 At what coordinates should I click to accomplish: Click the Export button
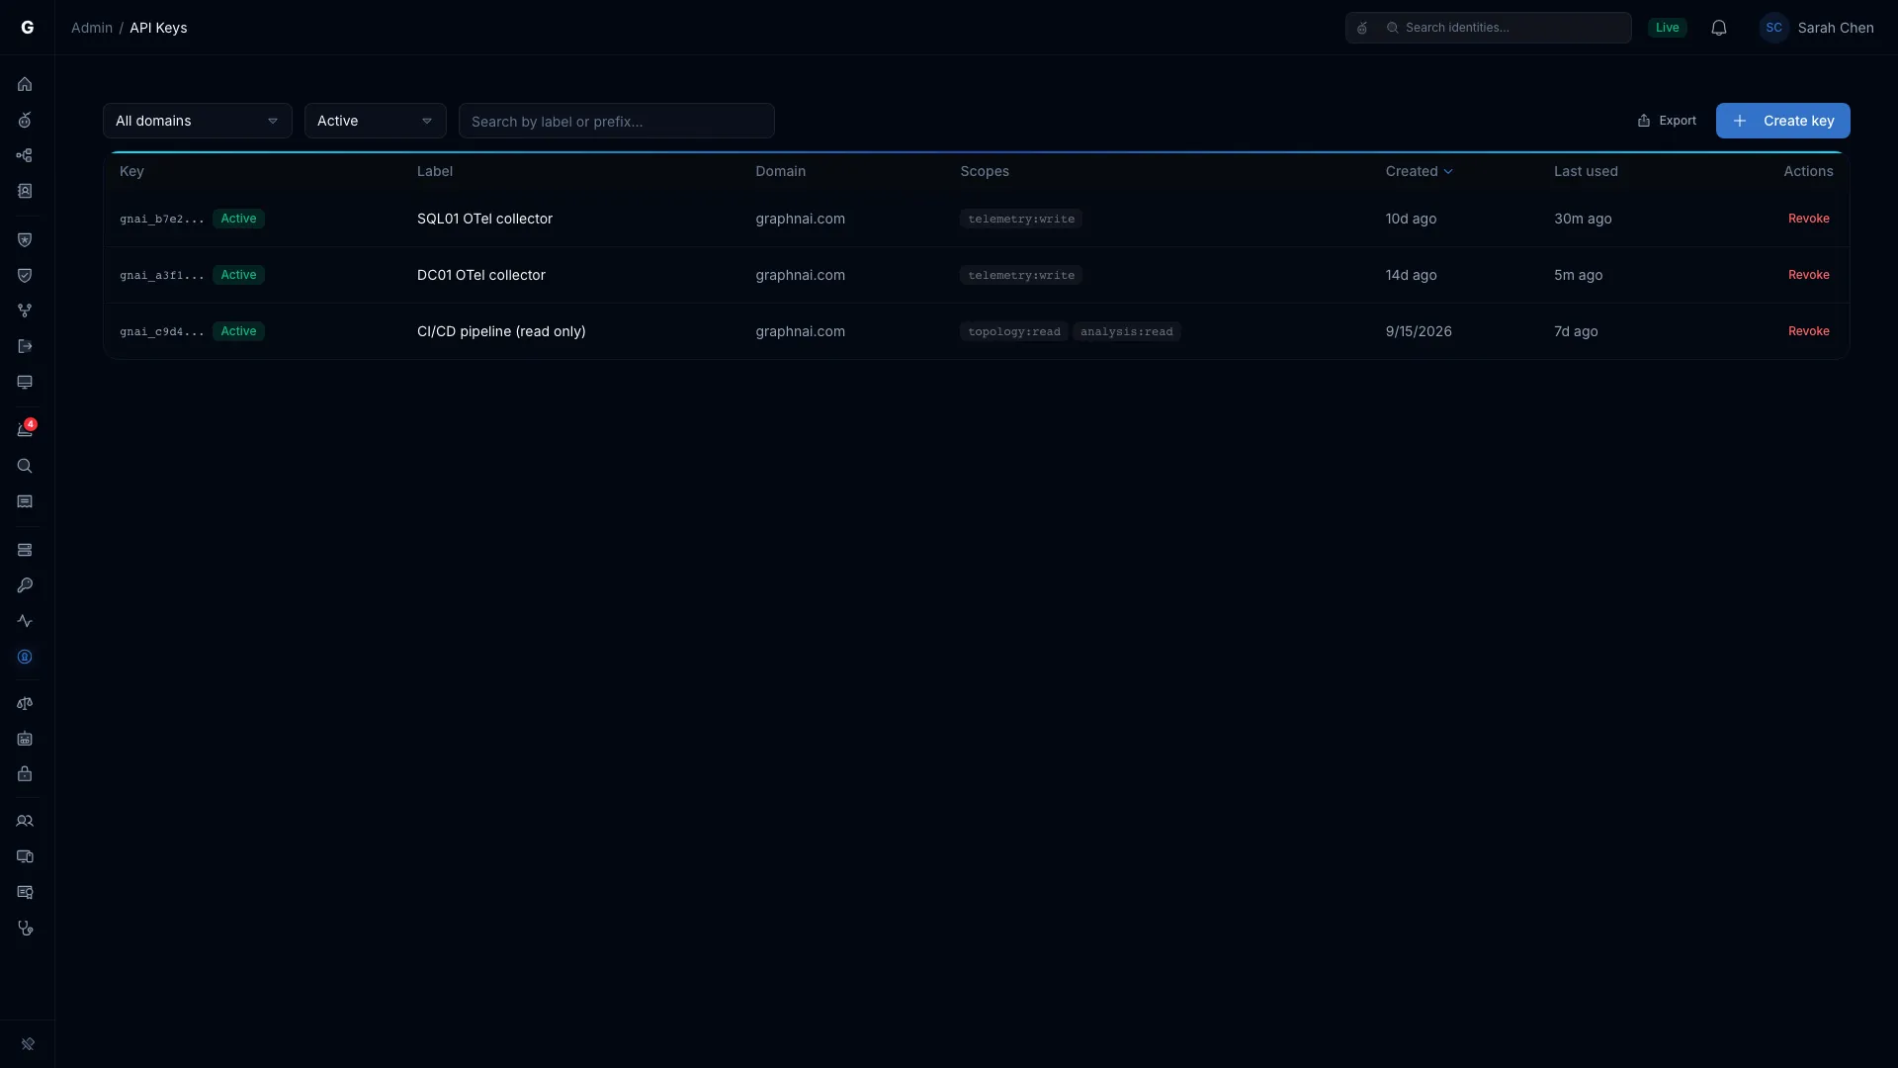[x=1667, y=121]
